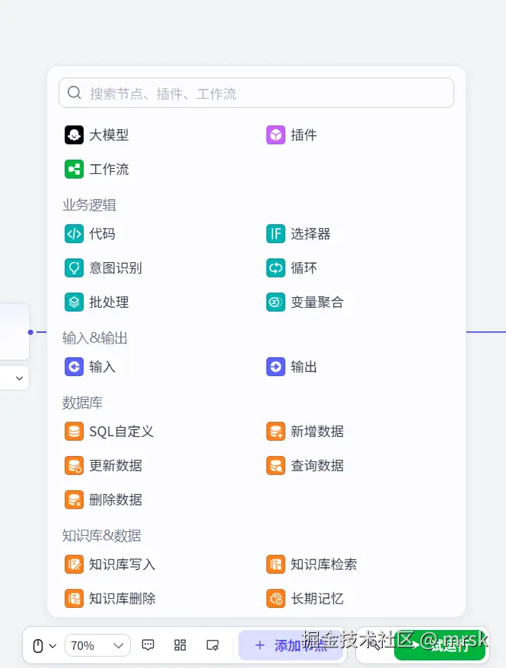The height and width of the screenshot is (668, 506).
Task: Open the zoom level 70% dropdown
Action: pyautogui.click(x=97, y=644)
